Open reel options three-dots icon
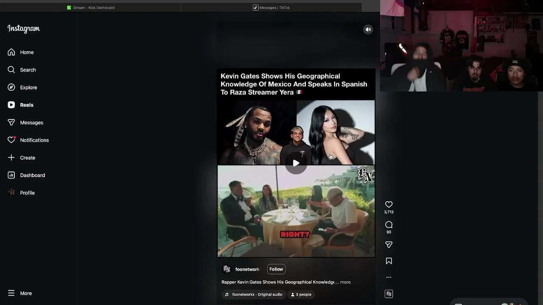 [389, 277]
